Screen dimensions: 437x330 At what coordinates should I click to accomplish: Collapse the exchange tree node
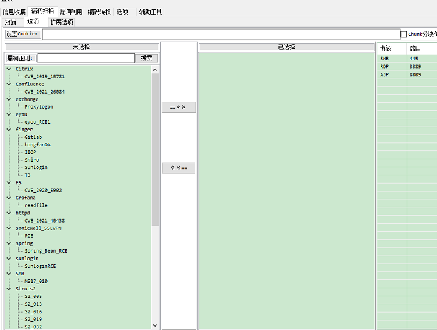pos(9,99)
